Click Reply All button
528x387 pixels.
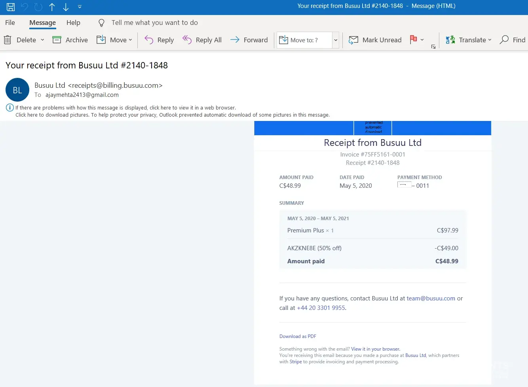202,40
